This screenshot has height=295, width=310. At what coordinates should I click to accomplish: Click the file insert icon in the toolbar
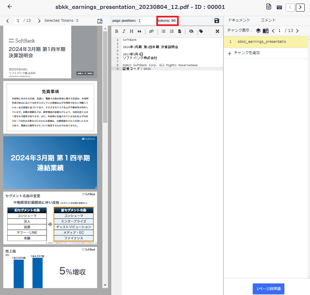(179, 31)
